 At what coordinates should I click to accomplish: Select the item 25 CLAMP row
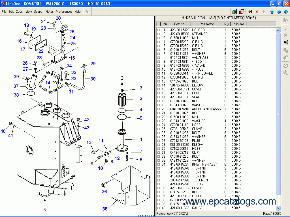click(x=199, y=129)
